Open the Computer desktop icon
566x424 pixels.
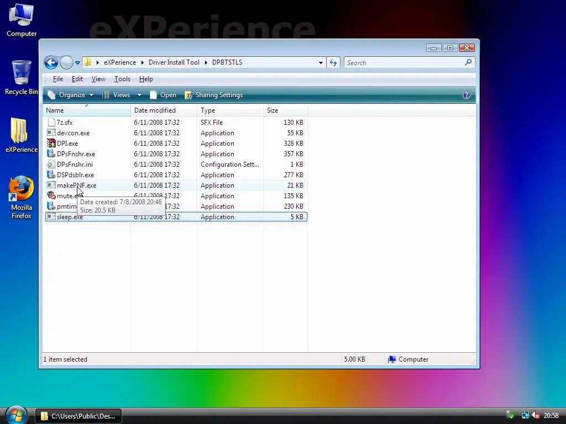point(22,20)
